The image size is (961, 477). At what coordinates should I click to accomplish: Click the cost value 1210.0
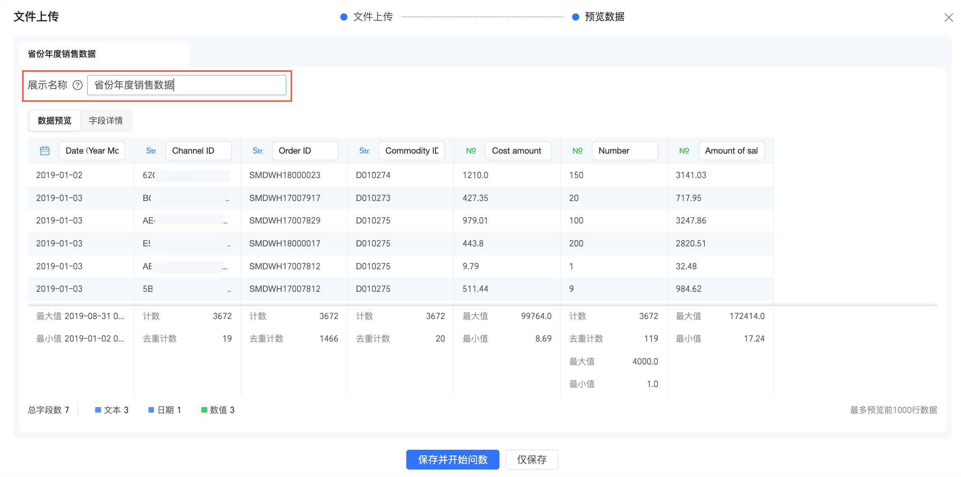pyautogui.click(x=475, y=175)
